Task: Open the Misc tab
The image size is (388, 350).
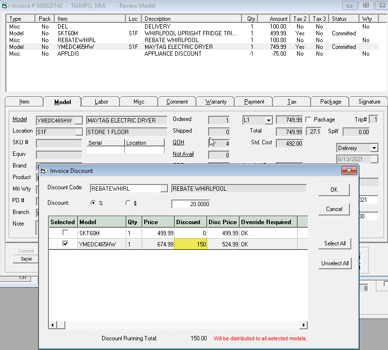Action: click(x=139, y=102)
